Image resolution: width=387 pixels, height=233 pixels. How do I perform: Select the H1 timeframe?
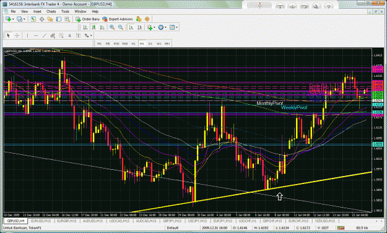[133, 44]
